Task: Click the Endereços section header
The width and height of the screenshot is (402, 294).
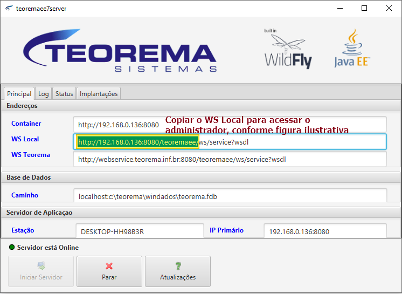Action: pyautogui.click(x=201, y=106)
